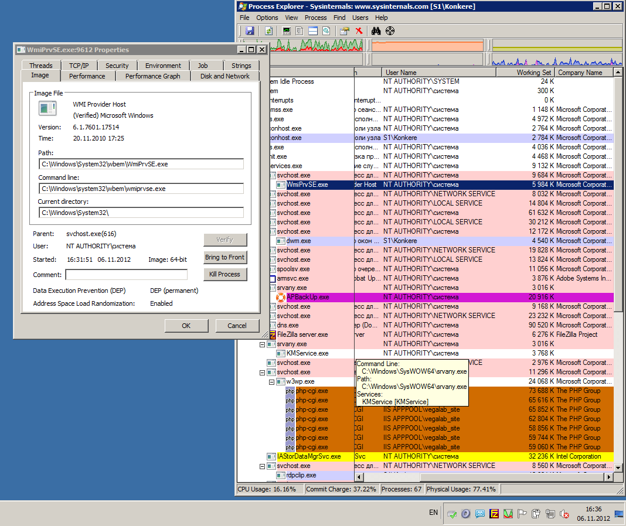Click the WMI Provider Host image file icon

47,108
